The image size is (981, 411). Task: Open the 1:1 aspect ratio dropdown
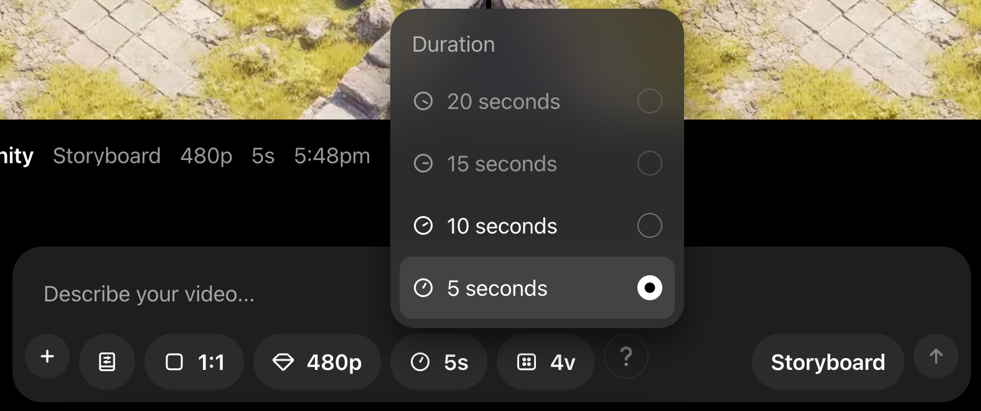[x=194, y=362]
